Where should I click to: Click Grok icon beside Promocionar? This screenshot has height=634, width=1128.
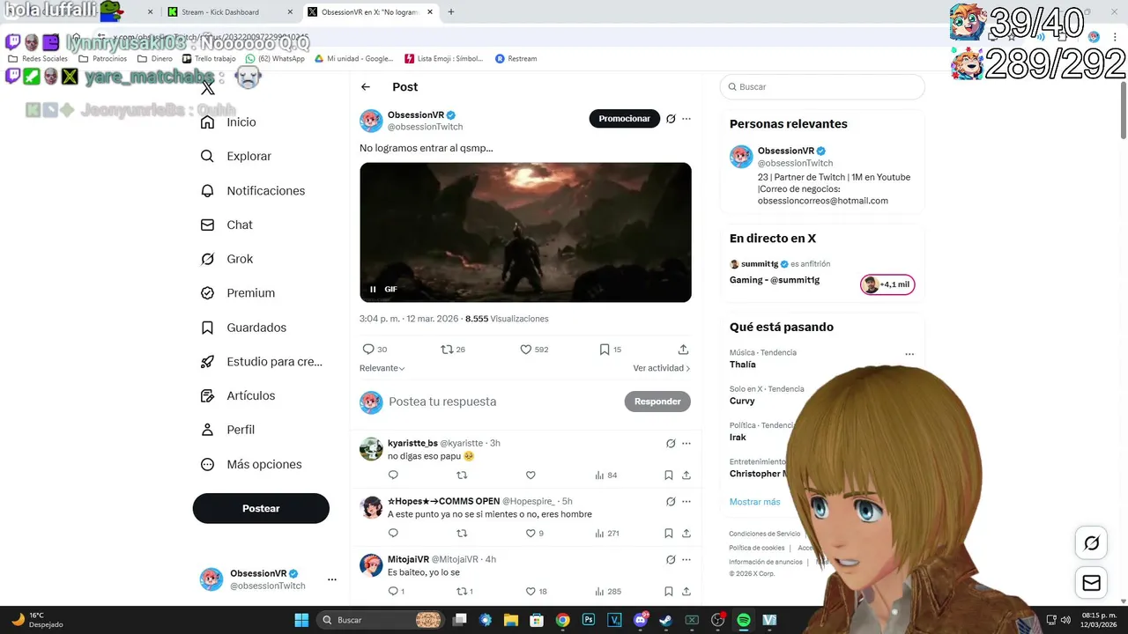point(671,119)
